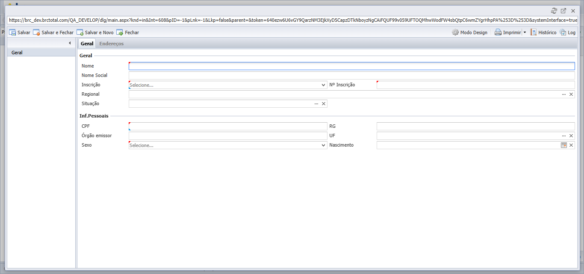Click Salvar e Novo toolbar button
Viewport: 584px width, 274px height.
[x=95, y=32]
